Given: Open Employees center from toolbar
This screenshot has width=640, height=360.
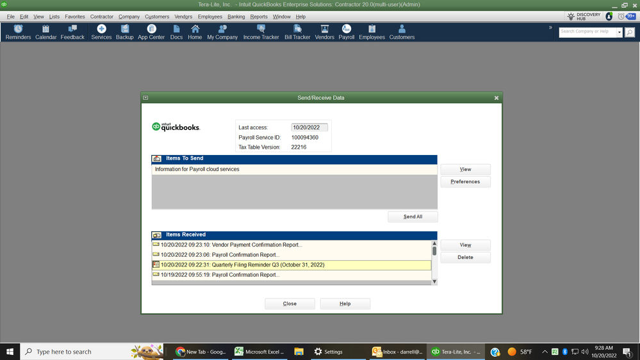Looking at the screenshot, I should pyautogui.click(x=372, y=32).
